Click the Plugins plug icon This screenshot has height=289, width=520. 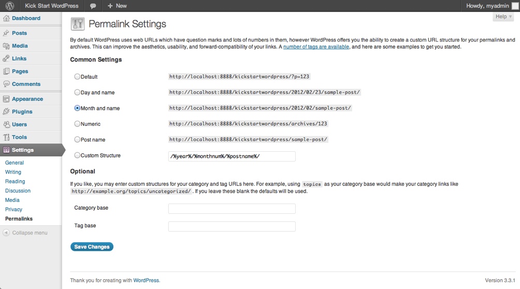[x=6, y=111]
